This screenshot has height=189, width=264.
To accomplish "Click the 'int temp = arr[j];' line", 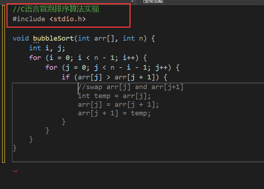I will pos(114,96).
